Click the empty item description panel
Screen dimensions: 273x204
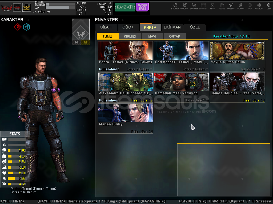tap(224, 170)
